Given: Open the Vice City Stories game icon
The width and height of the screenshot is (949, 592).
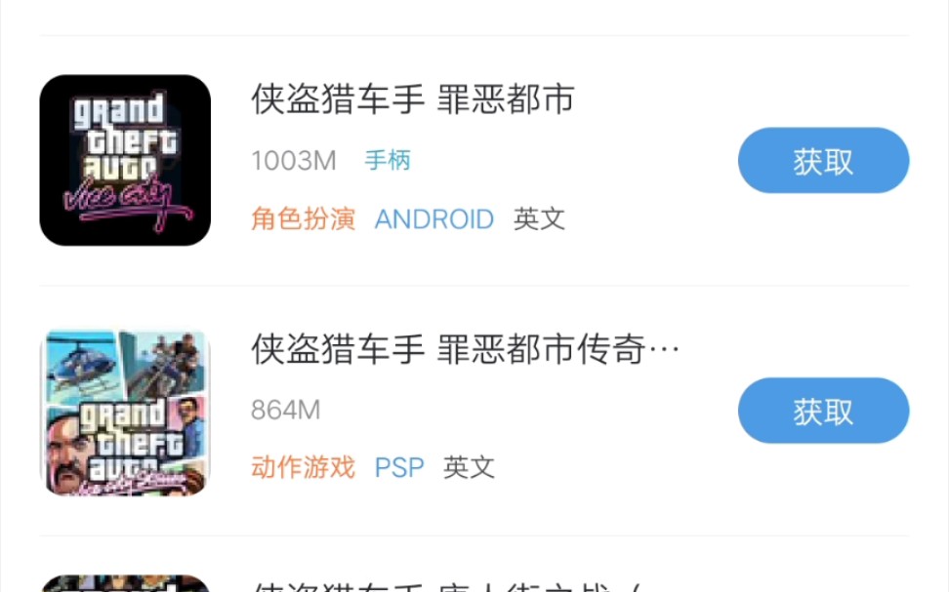Looking at the screenshot, I should coord(125,412).
